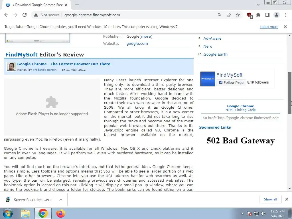Bookmark this page with the star icon
The height and width of the screenshot is (219, 292).
238,15
